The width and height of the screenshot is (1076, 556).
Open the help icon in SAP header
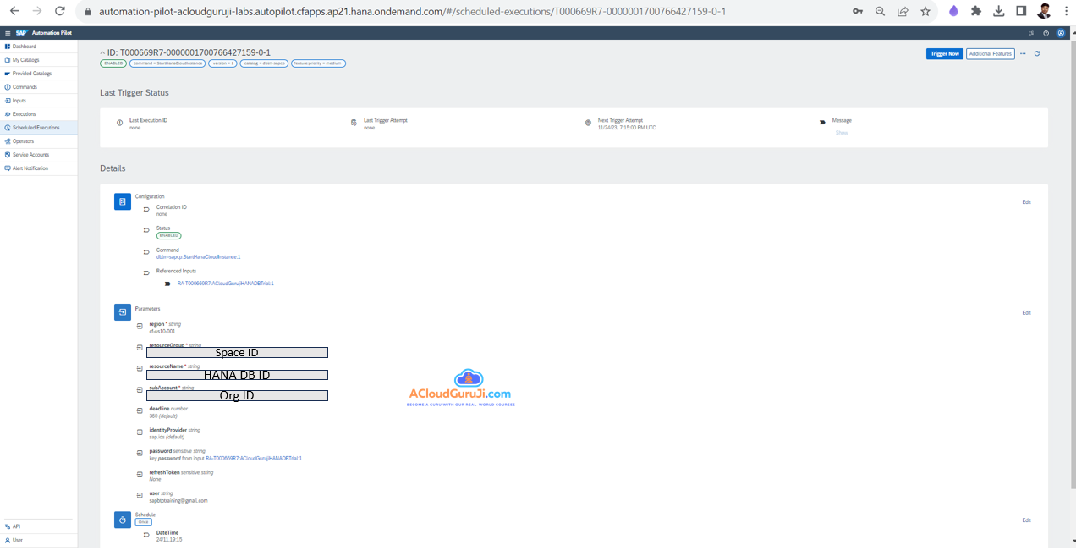[1046, 33]
